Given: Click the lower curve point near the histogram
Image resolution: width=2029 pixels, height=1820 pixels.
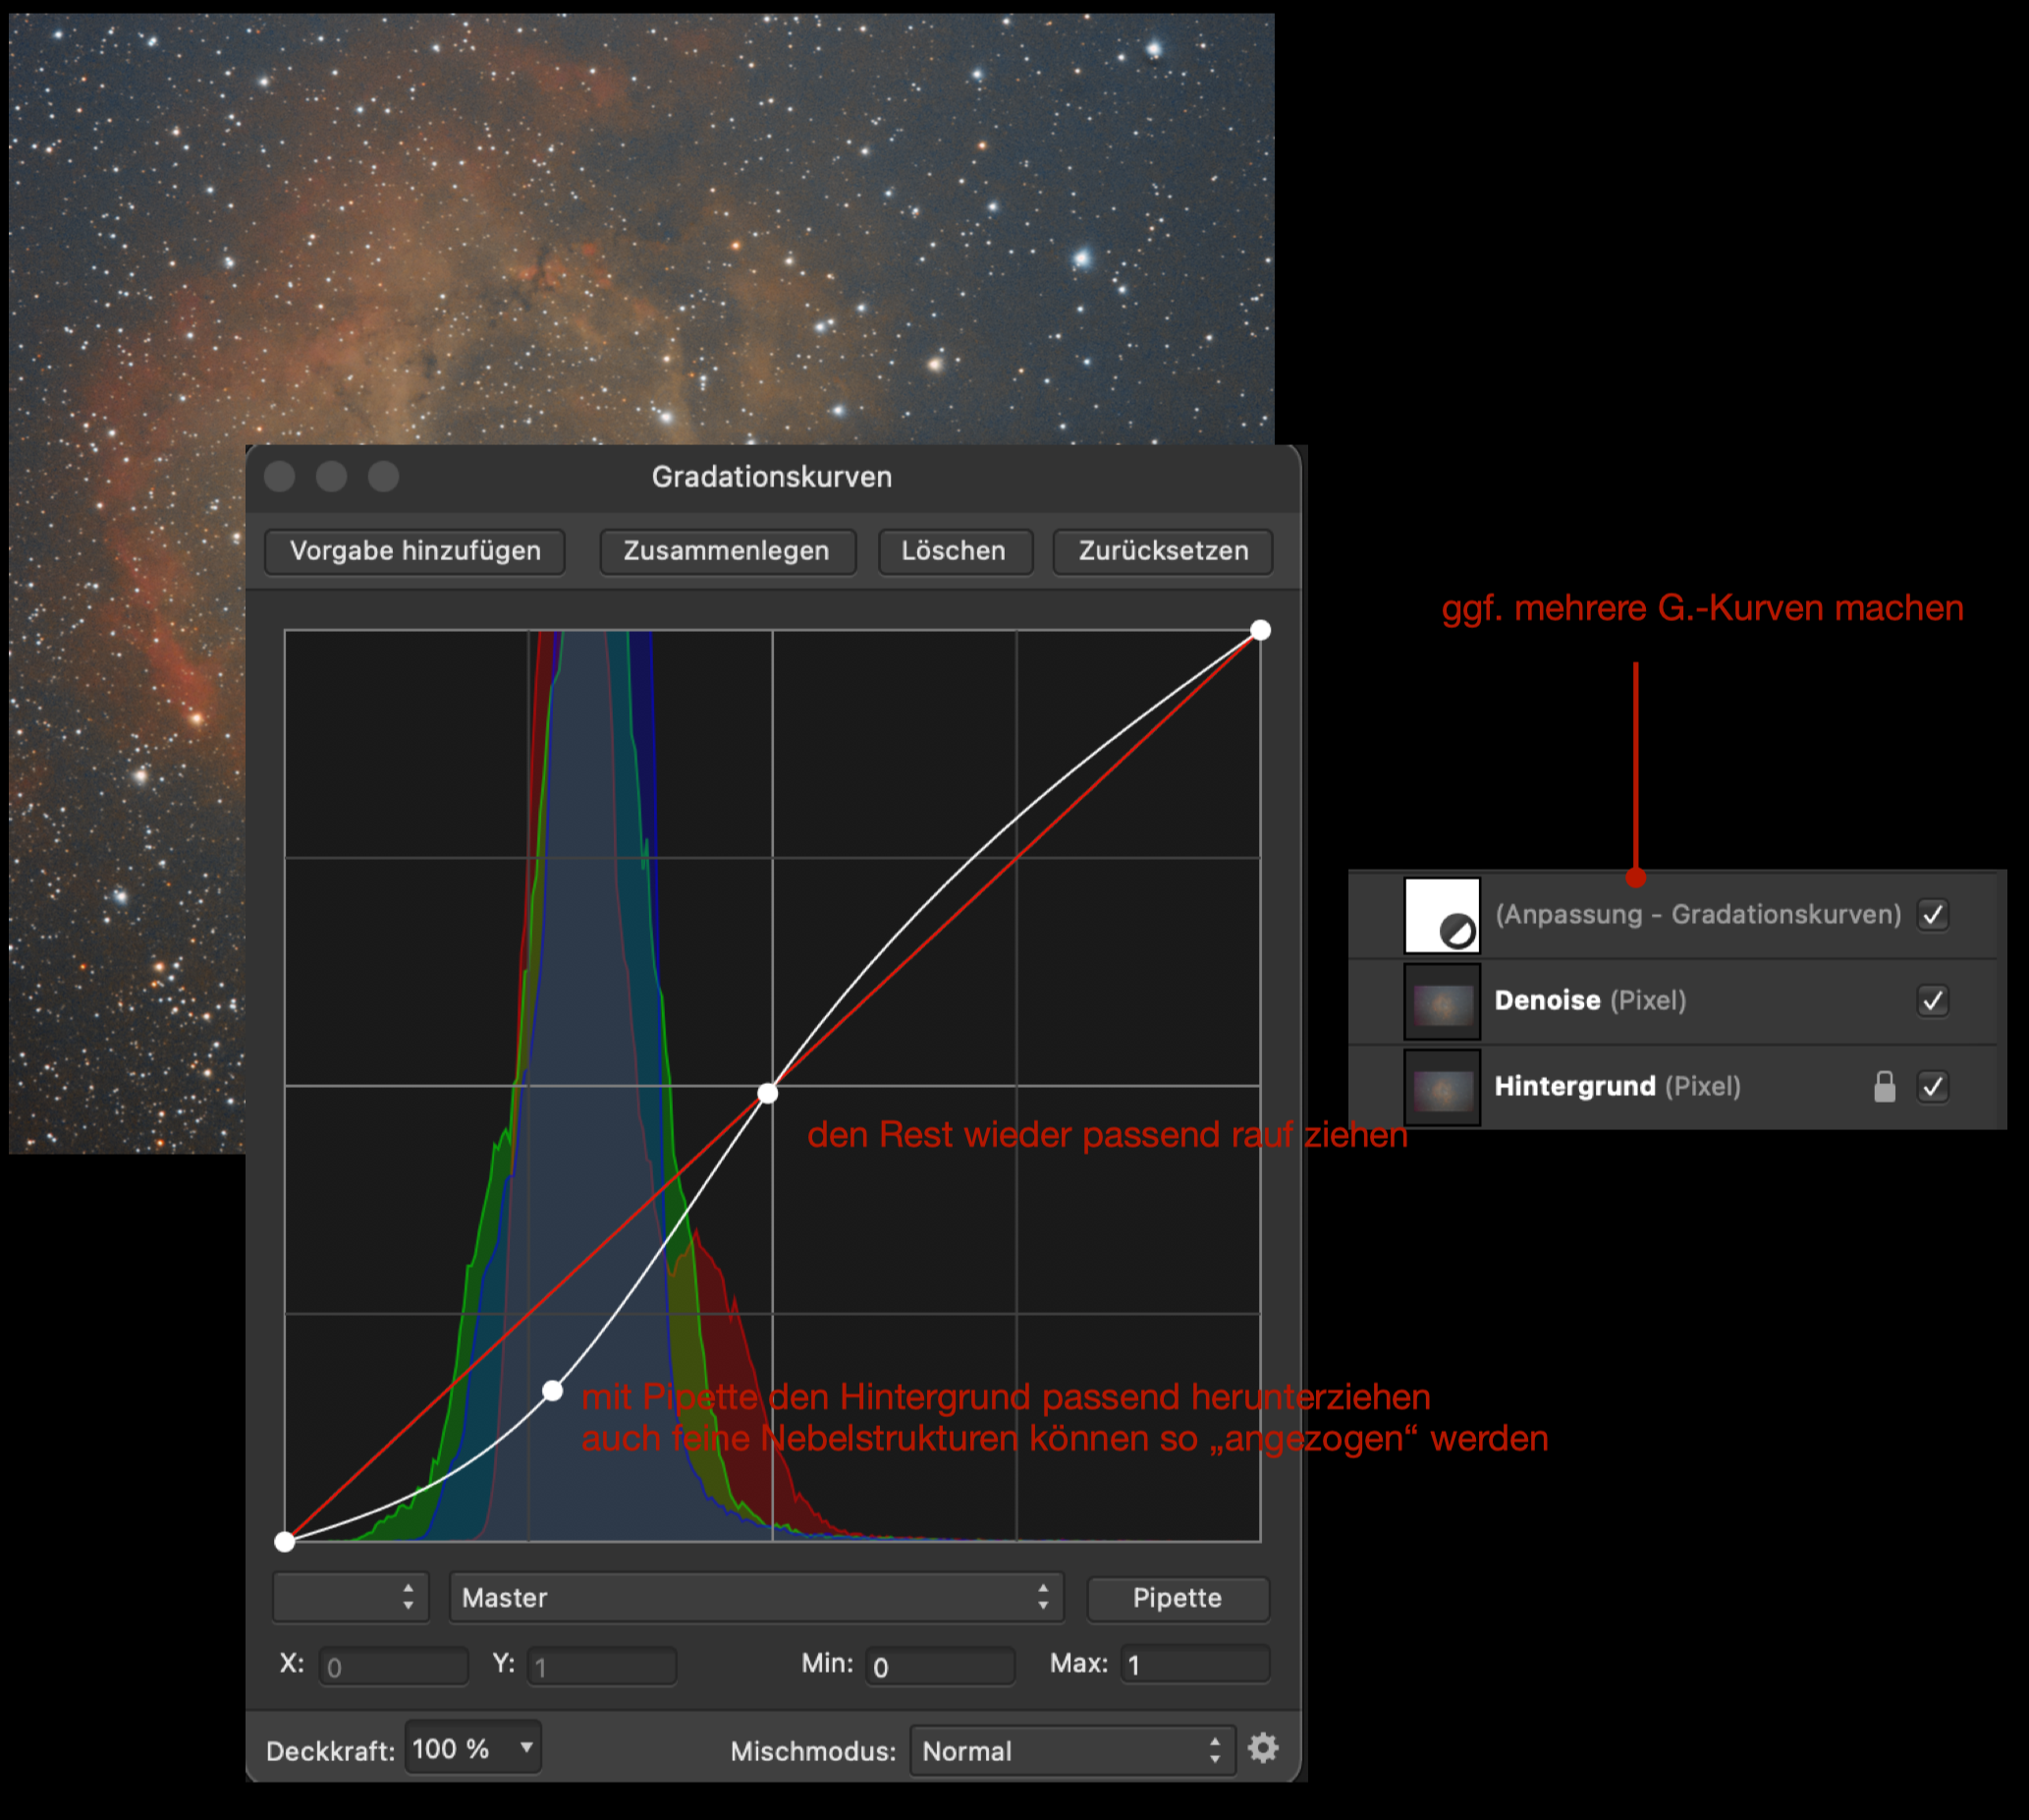Looking at the screenshot, I should pos(552,1391).
